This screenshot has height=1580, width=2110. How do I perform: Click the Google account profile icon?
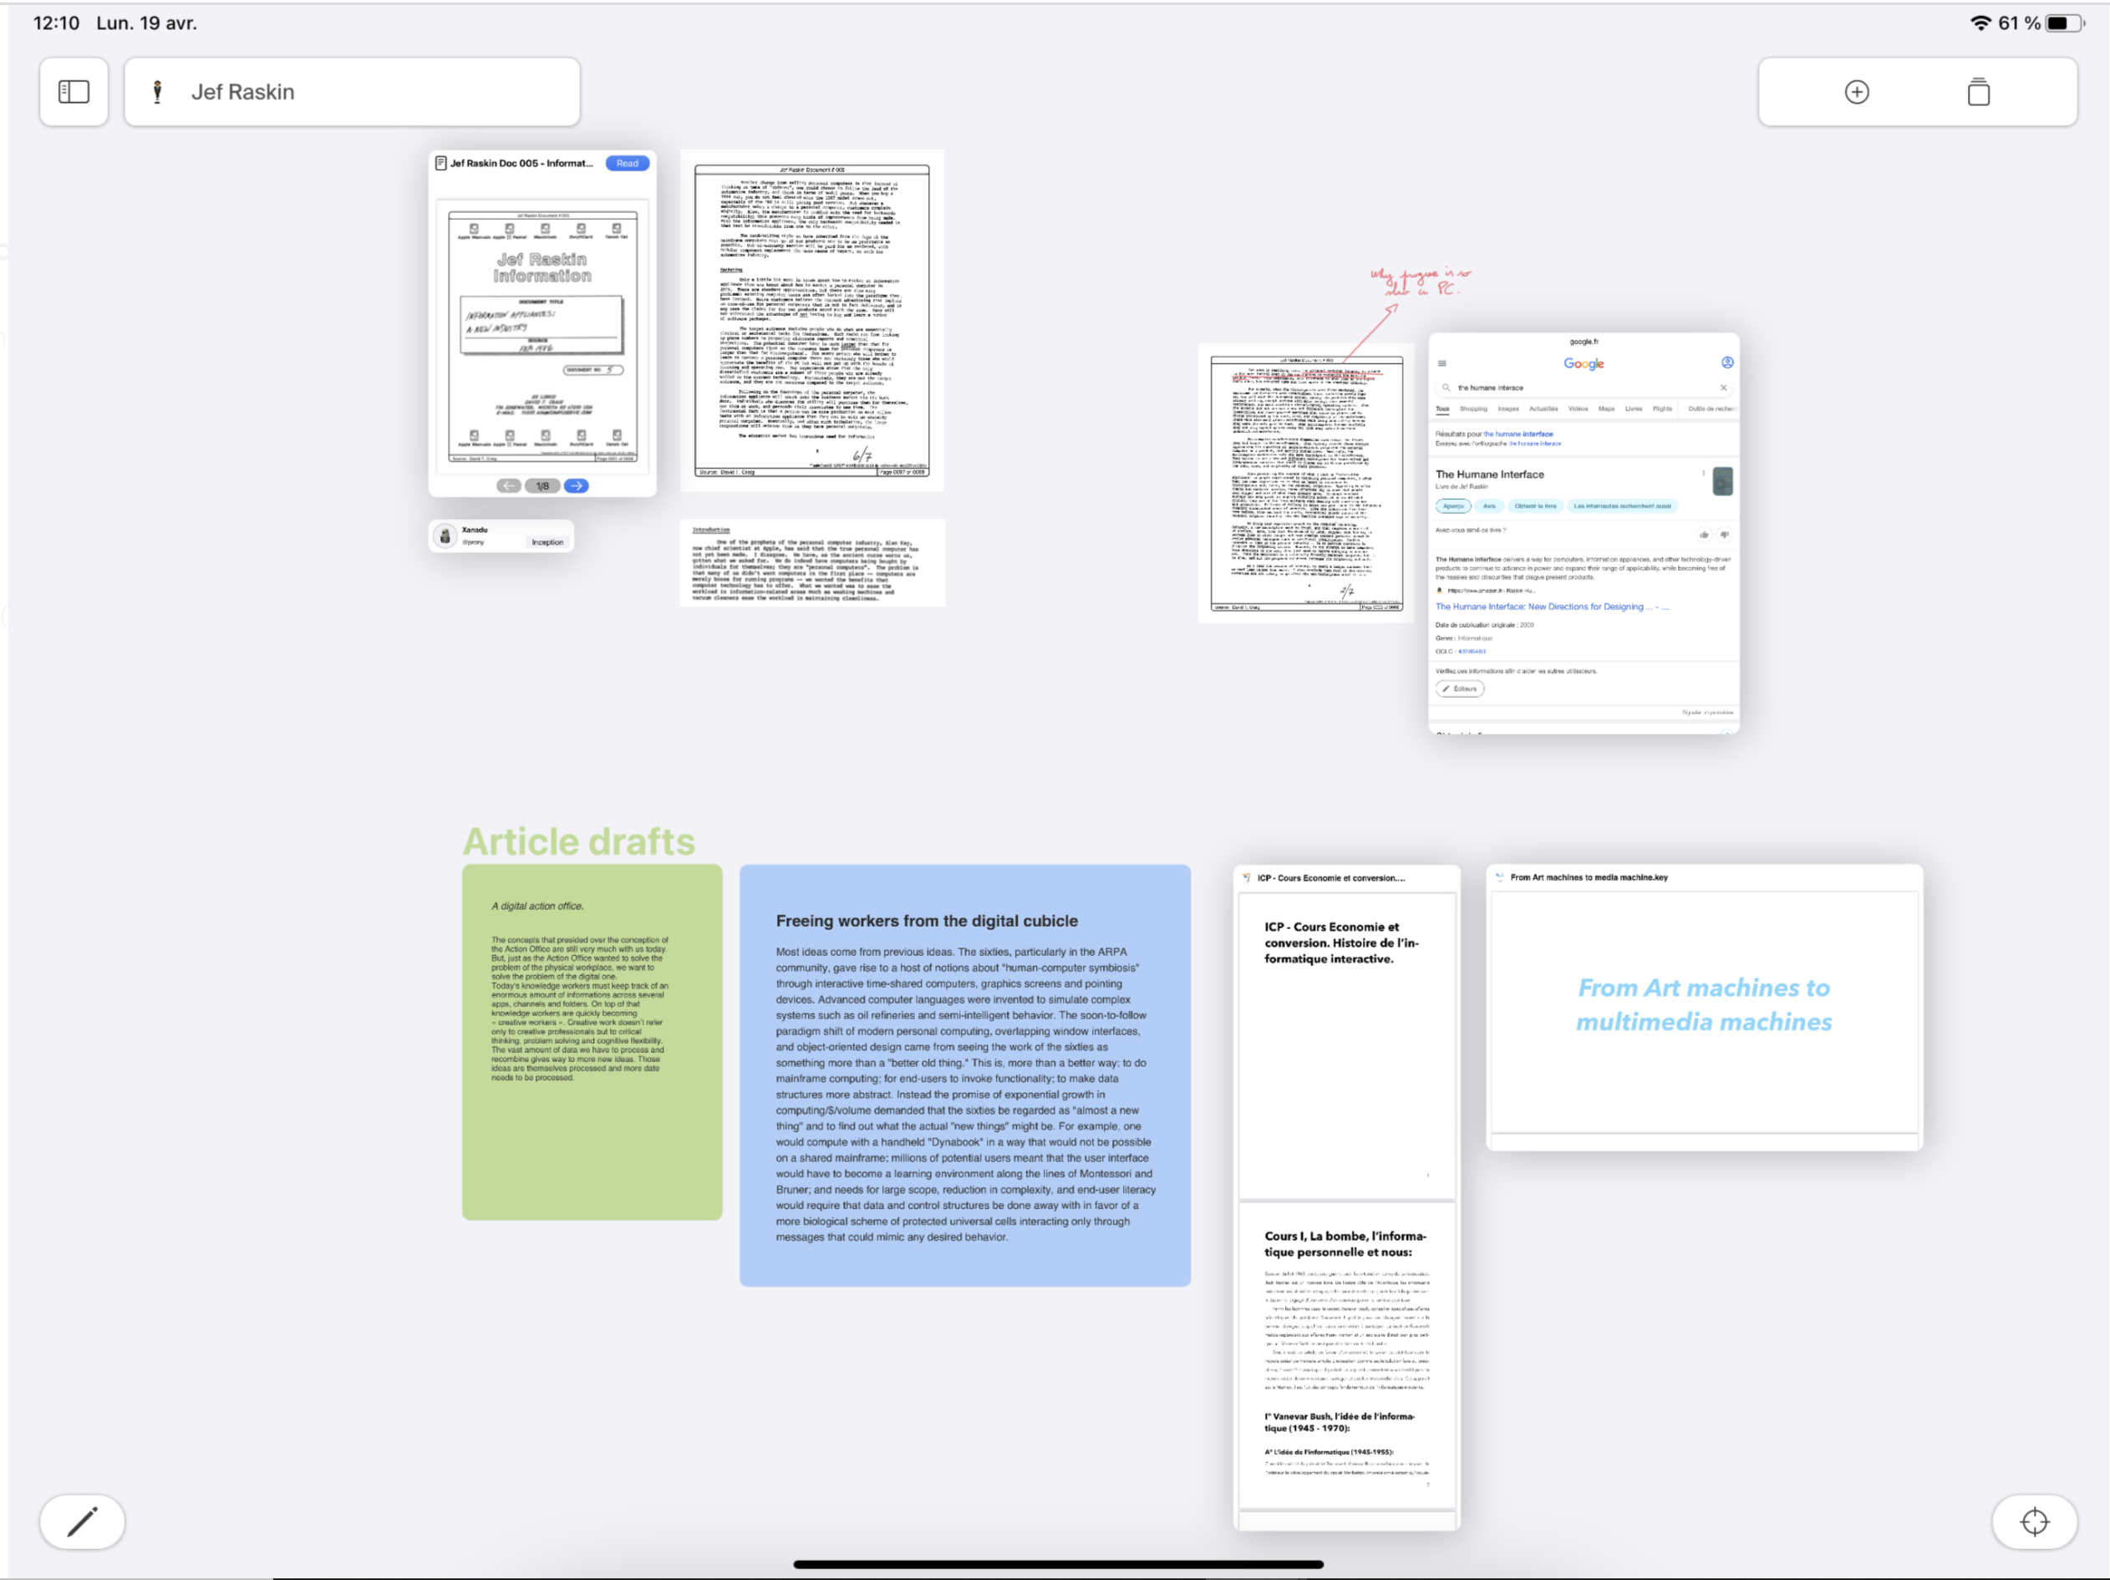click(1726, 363)
